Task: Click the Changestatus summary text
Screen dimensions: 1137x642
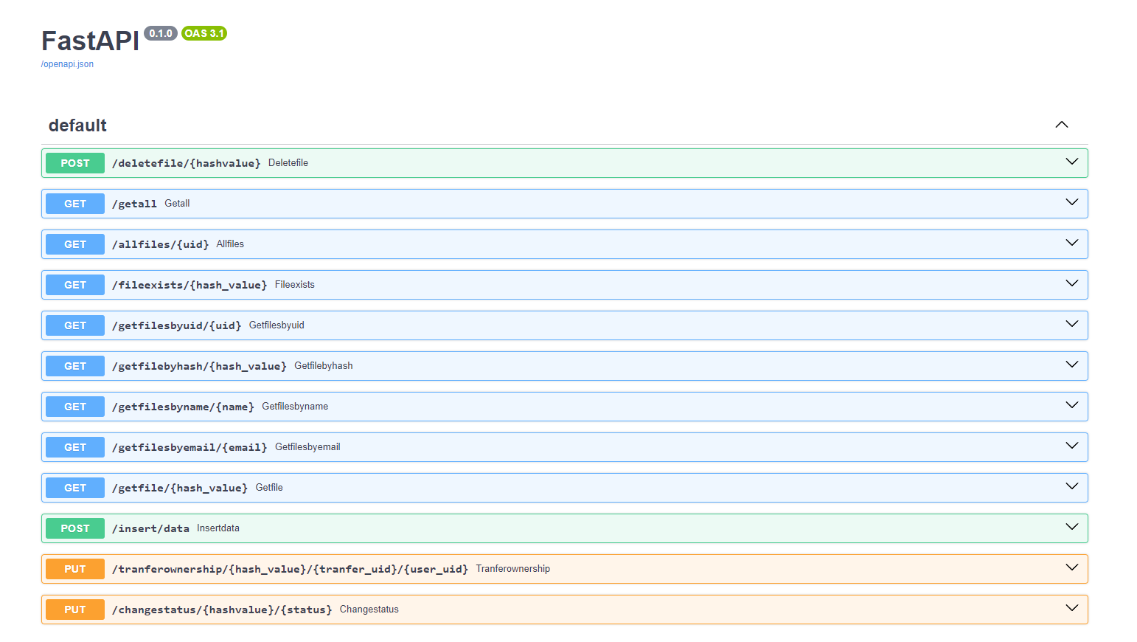Action: click(369, 610)
